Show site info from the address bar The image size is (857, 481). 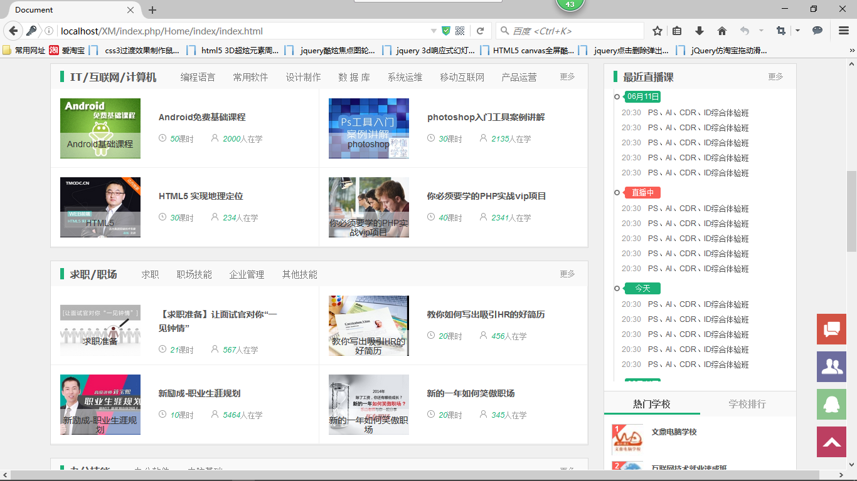pyautogui.click(x=49, y=31)
